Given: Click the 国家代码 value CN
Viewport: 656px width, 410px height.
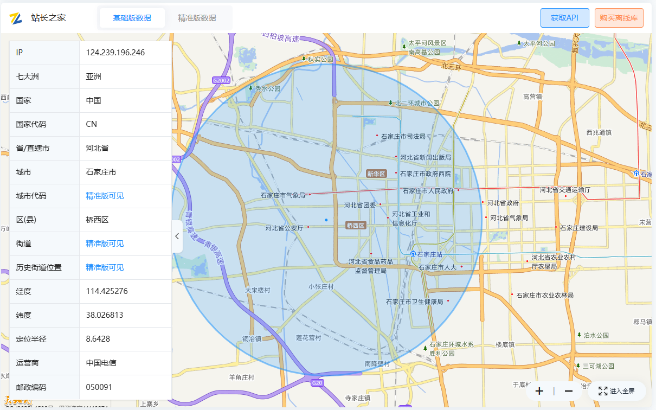Looking at the screenshot, I should coord(92,124).
